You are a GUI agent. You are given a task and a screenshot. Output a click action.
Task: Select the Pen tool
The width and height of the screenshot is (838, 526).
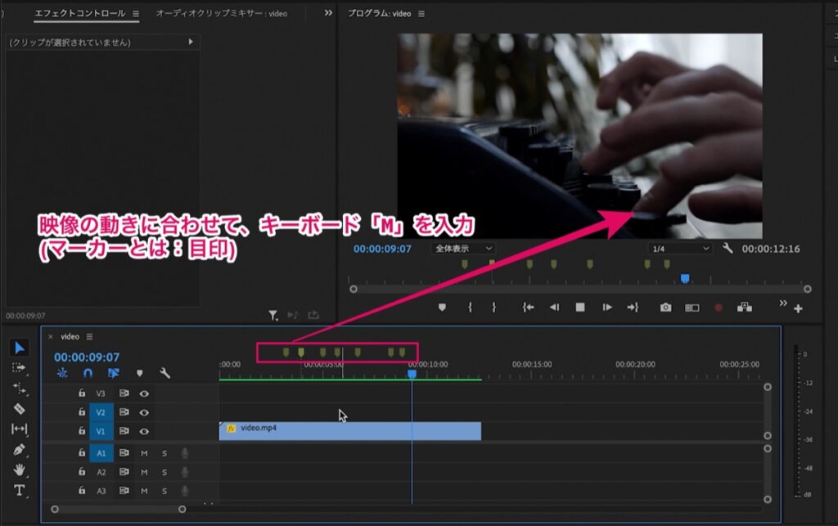[x=20, y=450]
